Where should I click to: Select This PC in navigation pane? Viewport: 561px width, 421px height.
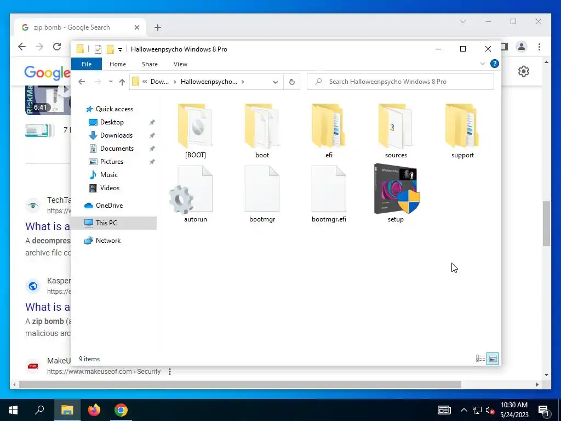coord(114,223)
